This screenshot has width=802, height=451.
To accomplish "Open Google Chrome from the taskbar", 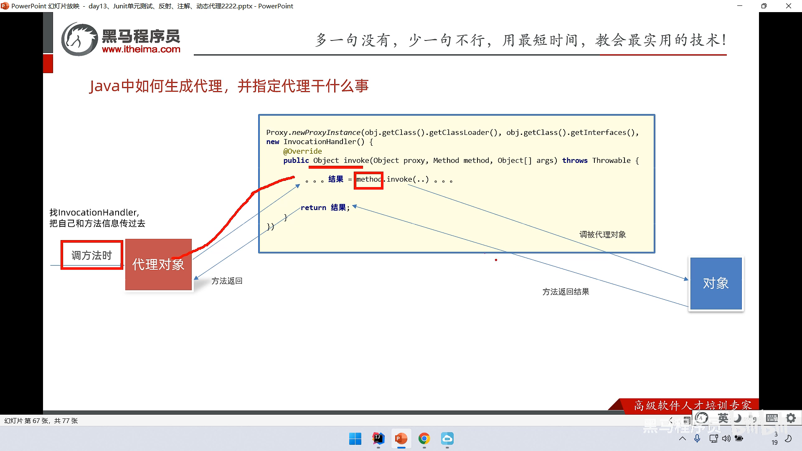I will pos(424,438).
